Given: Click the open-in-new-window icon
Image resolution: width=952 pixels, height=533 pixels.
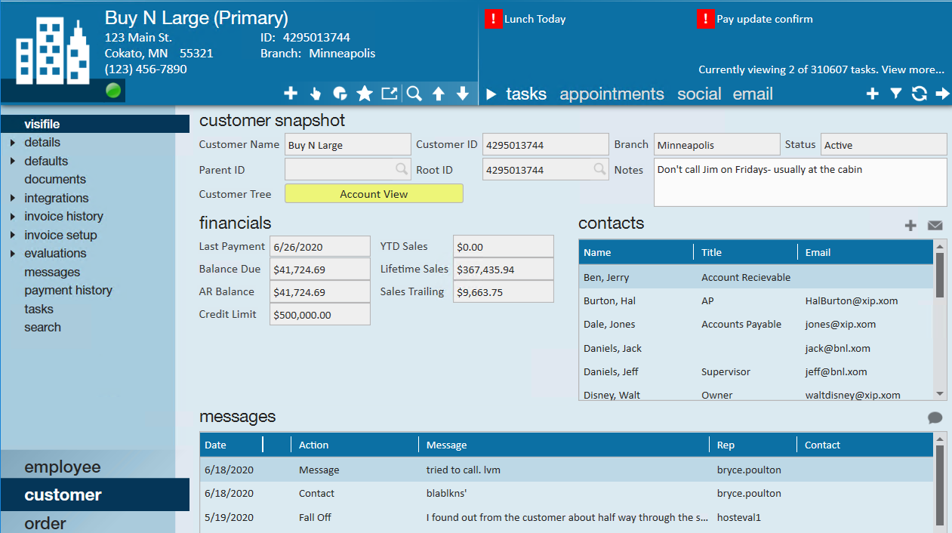Looking at the screenshot, I should click(389, 94).
